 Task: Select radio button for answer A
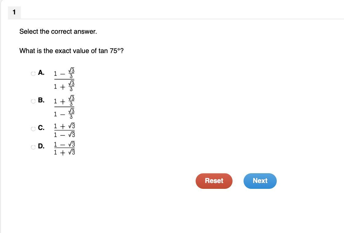33,74
